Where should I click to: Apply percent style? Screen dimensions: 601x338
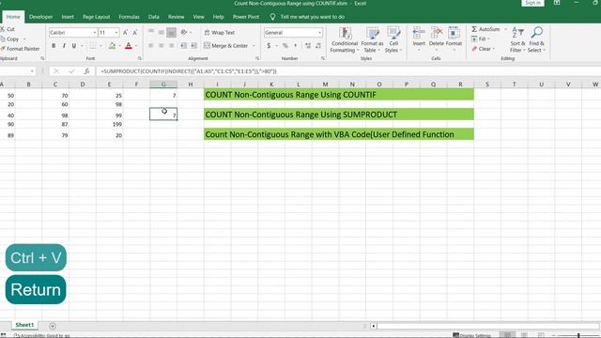[285, 46]
